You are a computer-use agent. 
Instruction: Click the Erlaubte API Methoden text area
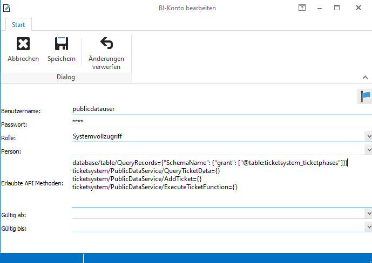[216, 183]
